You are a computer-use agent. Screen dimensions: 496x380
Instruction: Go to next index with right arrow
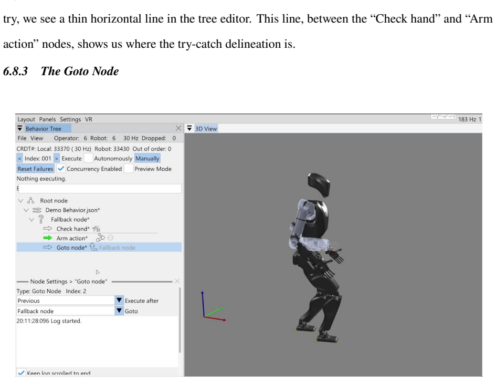(x=57, y=158)
